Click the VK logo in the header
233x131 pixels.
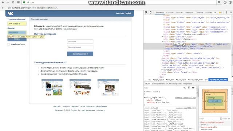(11, 13)
